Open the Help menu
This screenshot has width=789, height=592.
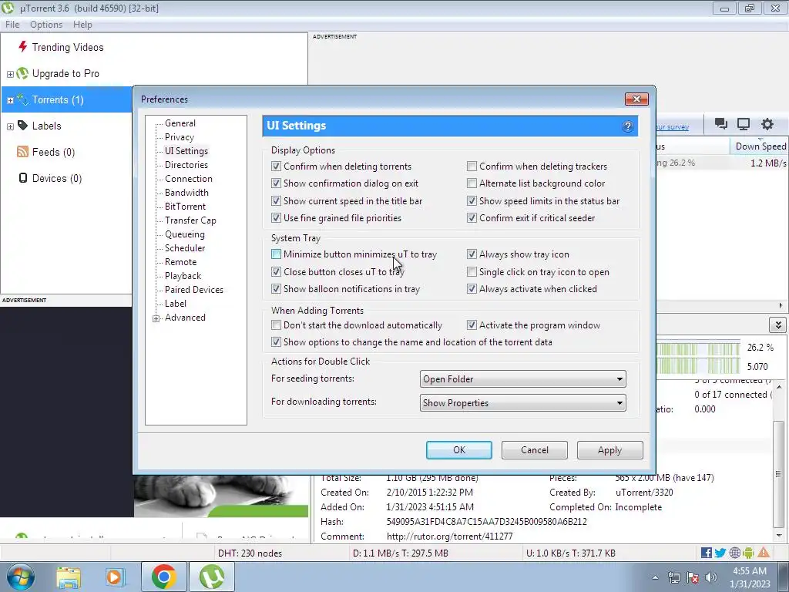click(82, 24)
